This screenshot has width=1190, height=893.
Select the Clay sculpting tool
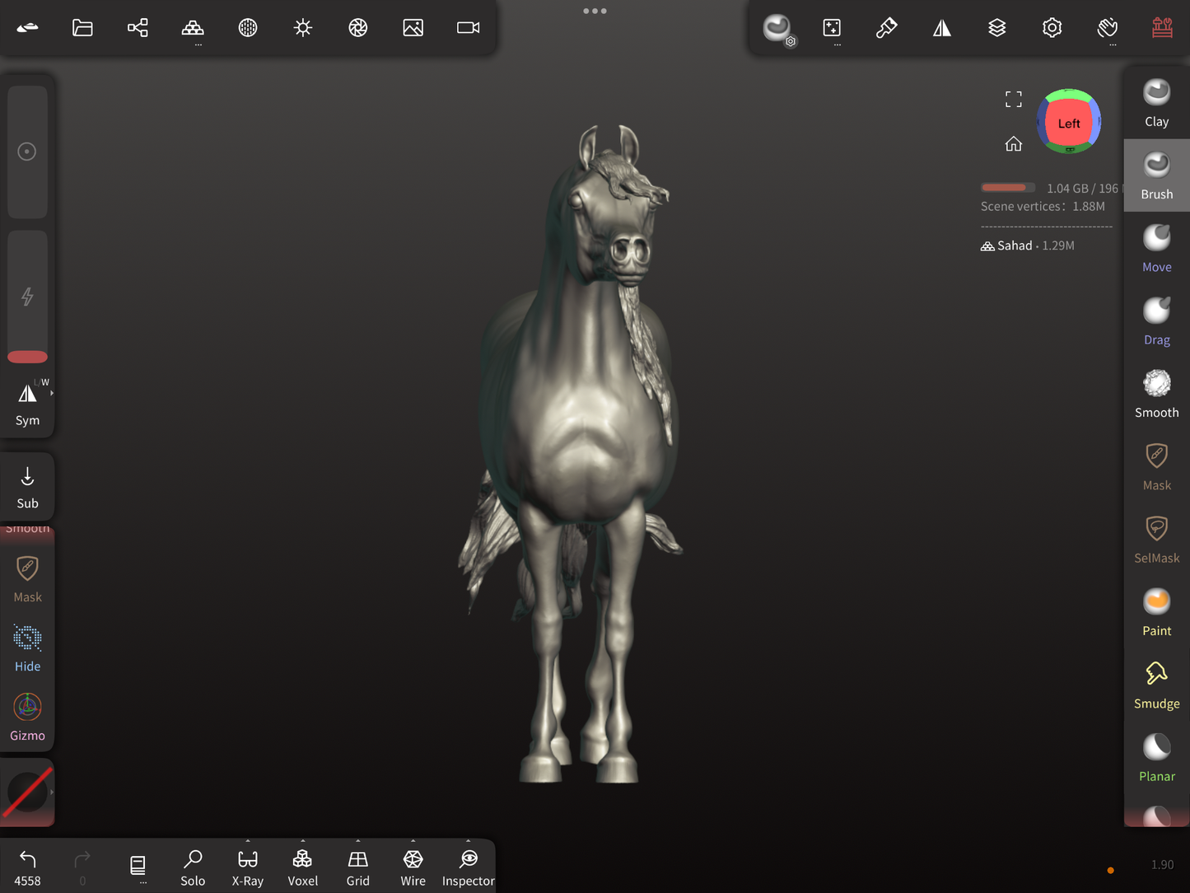click(1156, 103)
